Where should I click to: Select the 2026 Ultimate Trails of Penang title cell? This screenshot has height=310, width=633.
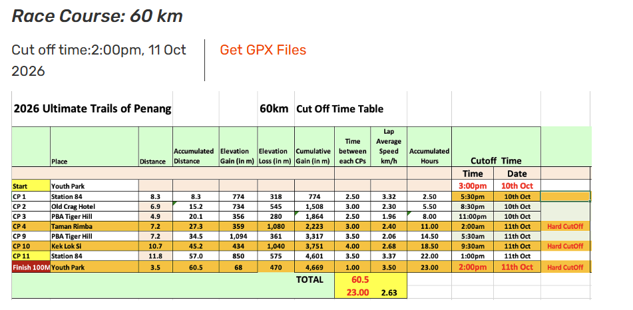click(92, 109)
